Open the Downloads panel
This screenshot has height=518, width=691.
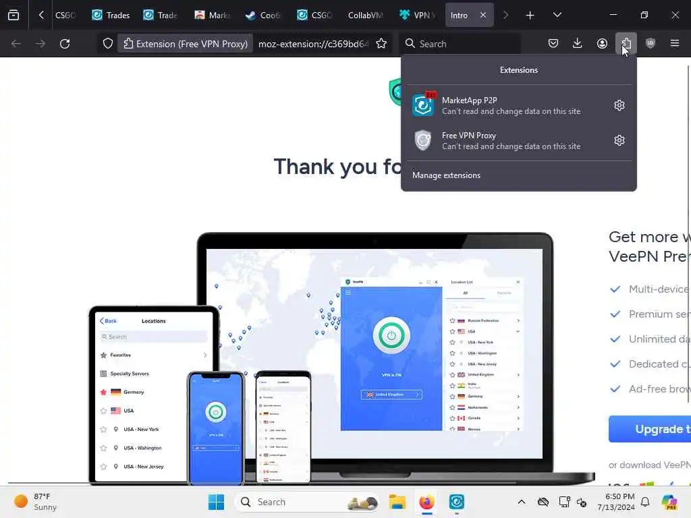578,43
